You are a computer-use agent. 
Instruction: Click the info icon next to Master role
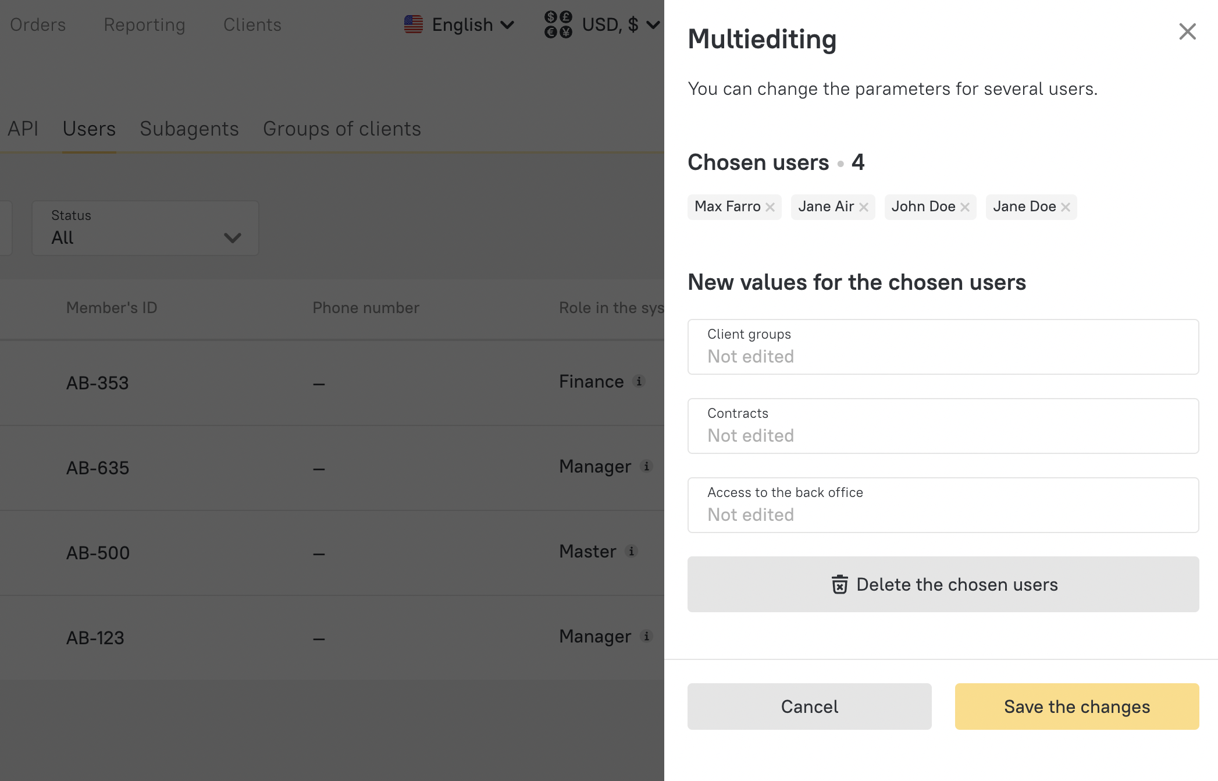632,552
